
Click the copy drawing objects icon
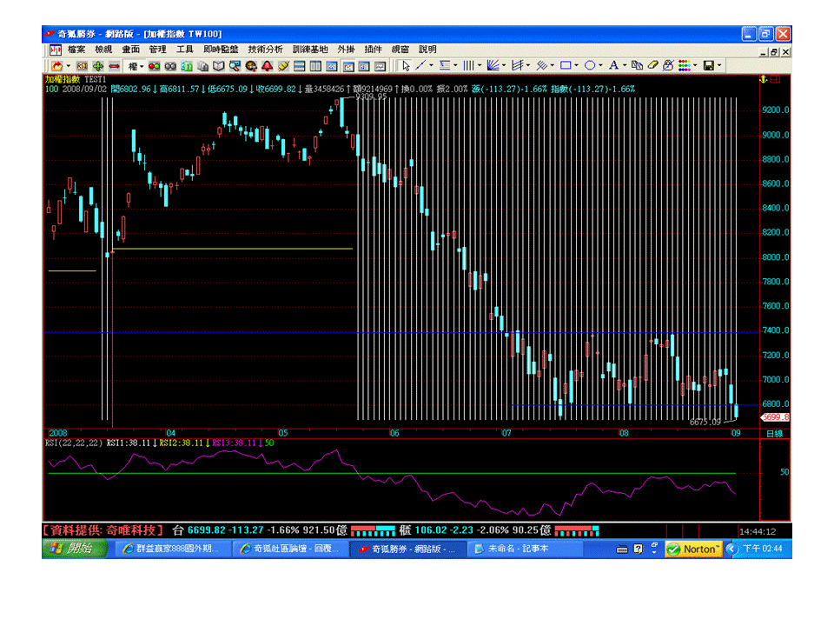tap(637, 65)
